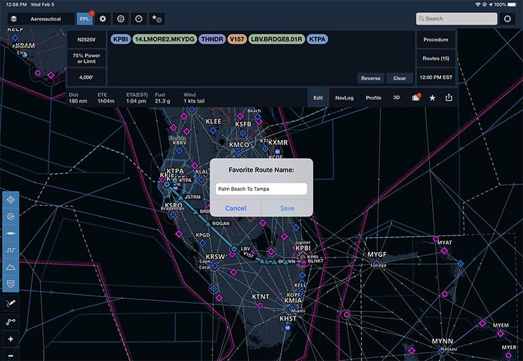Switch to the 3D tab
Image resolution: width=523 pixels, height=361 pixels.
point(396,97)
